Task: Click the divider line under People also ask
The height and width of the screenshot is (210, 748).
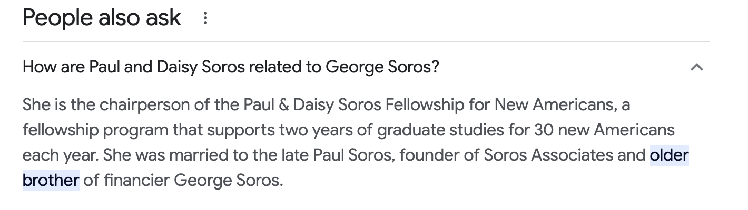Action: 366,41
